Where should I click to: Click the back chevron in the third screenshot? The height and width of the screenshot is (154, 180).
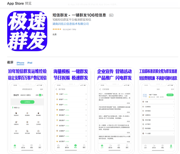(100, 89)
